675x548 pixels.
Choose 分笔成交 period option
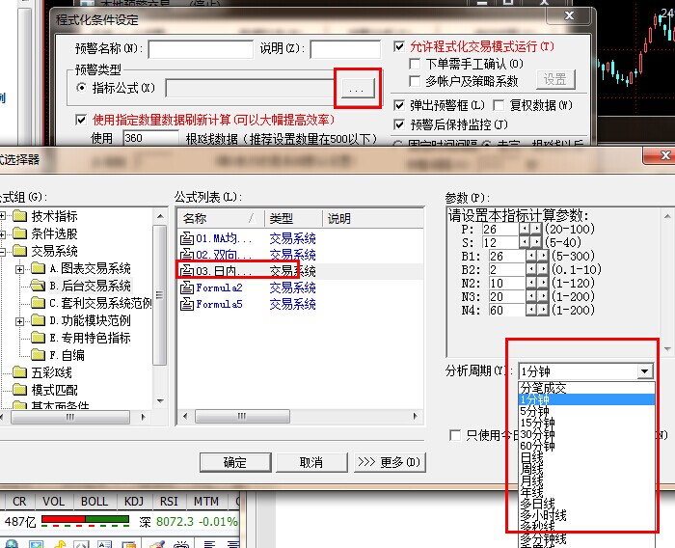(x=586, y=388)
